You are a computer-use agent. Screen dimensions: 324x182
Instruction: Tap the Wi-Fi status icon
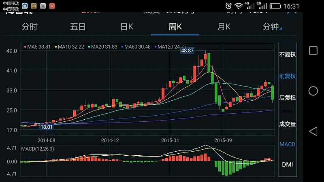point(239,6)
